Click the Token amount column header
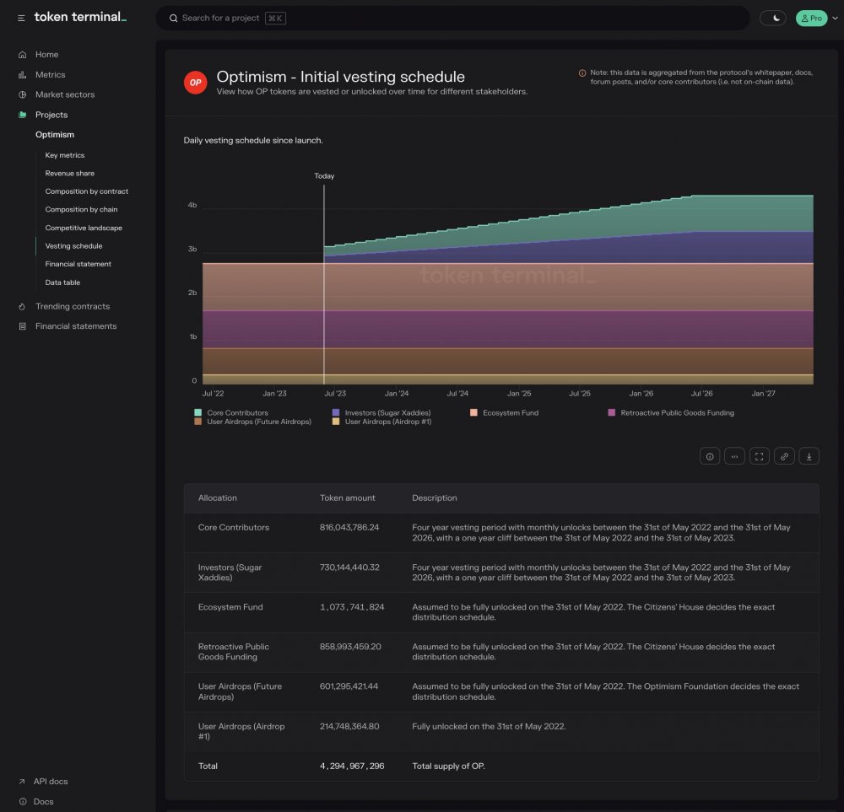 tap(348, 498)
